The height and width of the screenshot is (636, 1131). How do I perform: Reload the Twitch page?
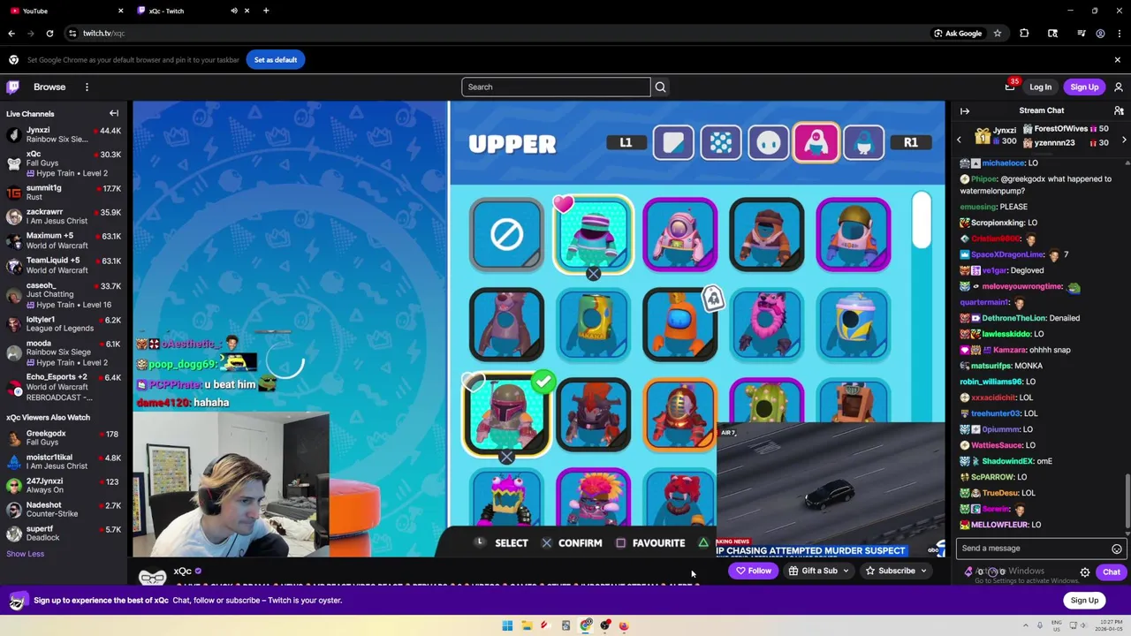(x=49, y=33)
